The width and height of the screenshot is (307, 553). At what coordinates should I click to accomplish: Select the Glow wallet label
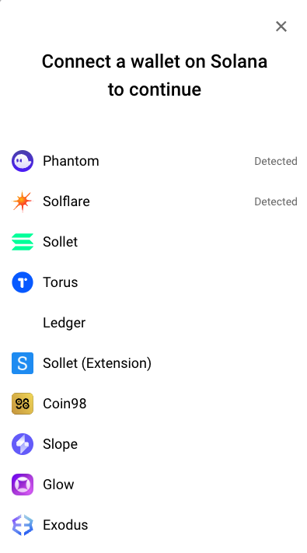click(x=58, y=485)
